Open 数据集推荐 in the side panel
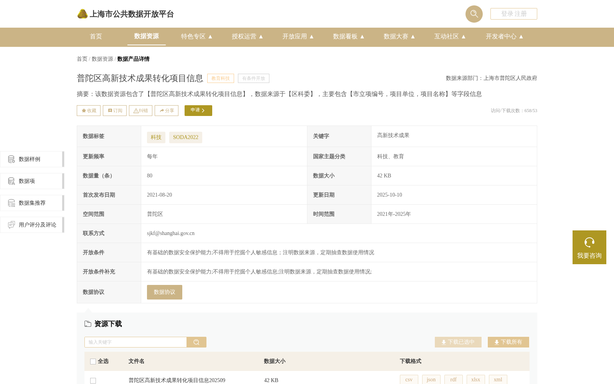Image resolution: width=614 pixels, height=384 pixels. (32, 203)
